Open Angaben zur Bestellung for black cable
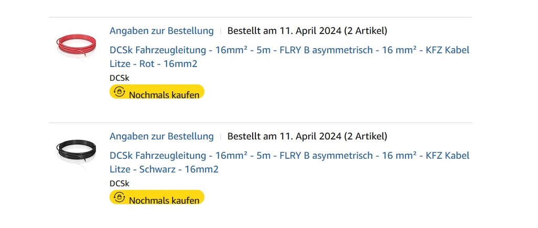This screenshot has width=538, height=228. [x=162, y=136]
